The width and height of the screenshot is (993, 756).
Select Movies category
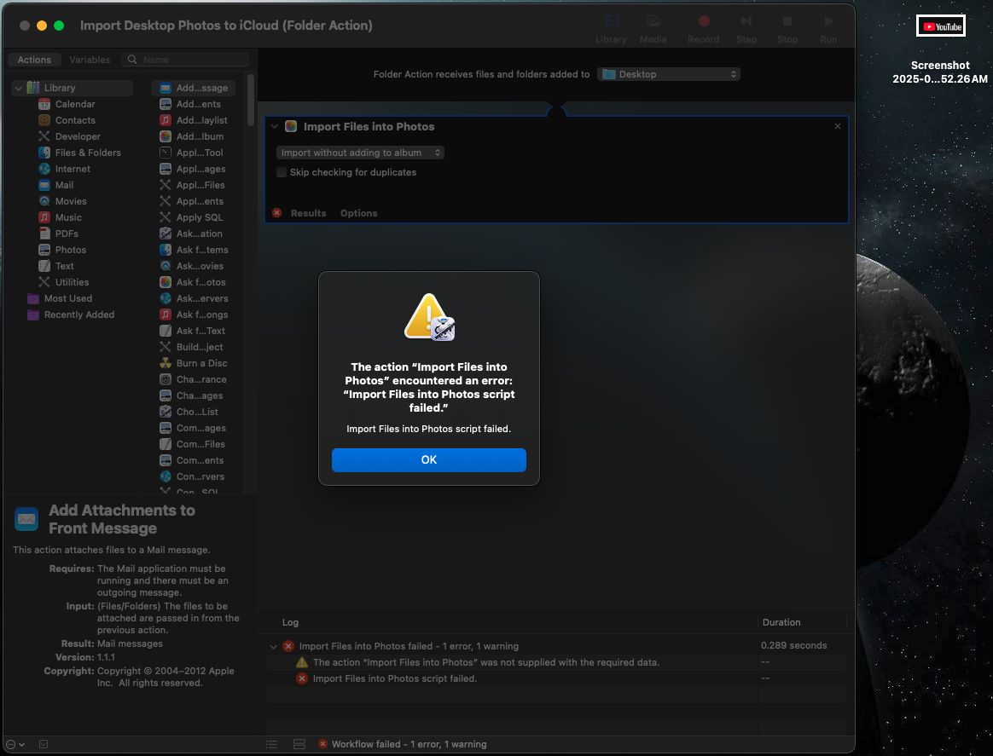pyautogui.click(x=70, y=201)
